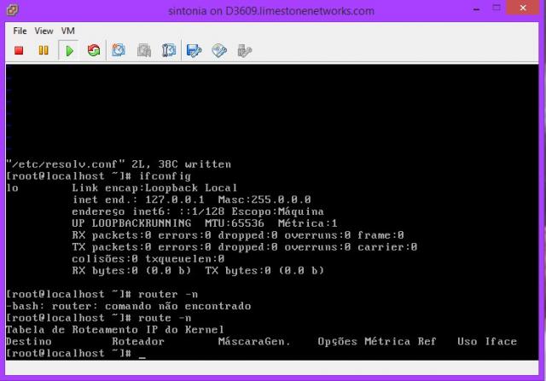Connect CD/DVD device icon
Viewport: 546px width, 381px height.
[219, 51]
